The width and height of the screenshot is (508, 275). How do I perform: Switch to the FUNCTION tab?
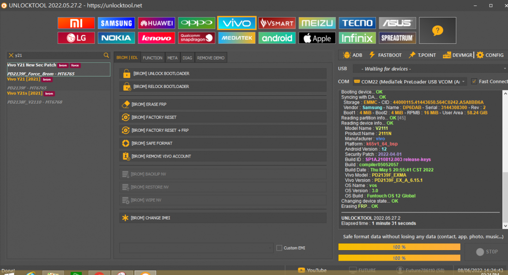(x=152, y=58)
